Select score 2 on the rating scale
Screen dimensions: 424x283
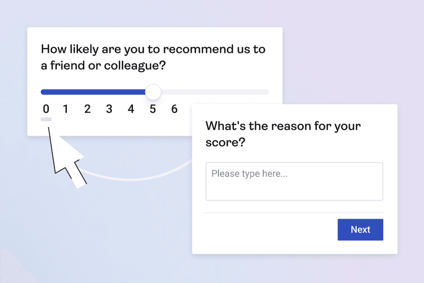[x=87, y=109]
